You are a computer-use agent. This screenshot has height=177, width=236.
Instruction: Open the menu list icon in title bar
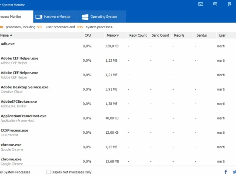[230, 4]
